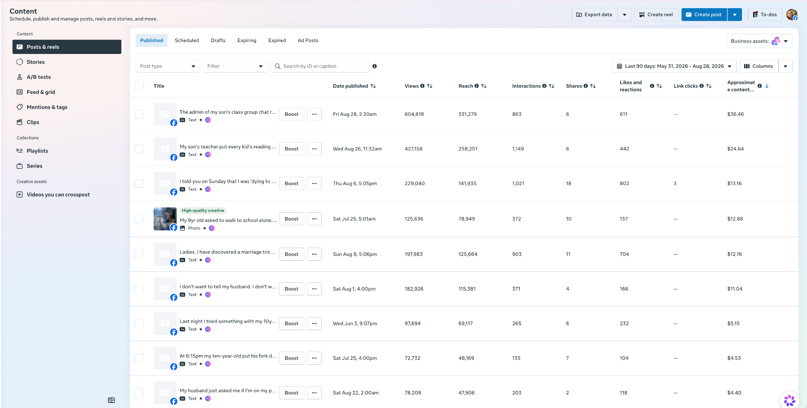807x408 pixels.
Task: Expand the Business assets selector
Action: (x=759, y=41)
